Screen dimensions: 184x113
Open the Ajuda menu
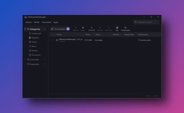56,22
